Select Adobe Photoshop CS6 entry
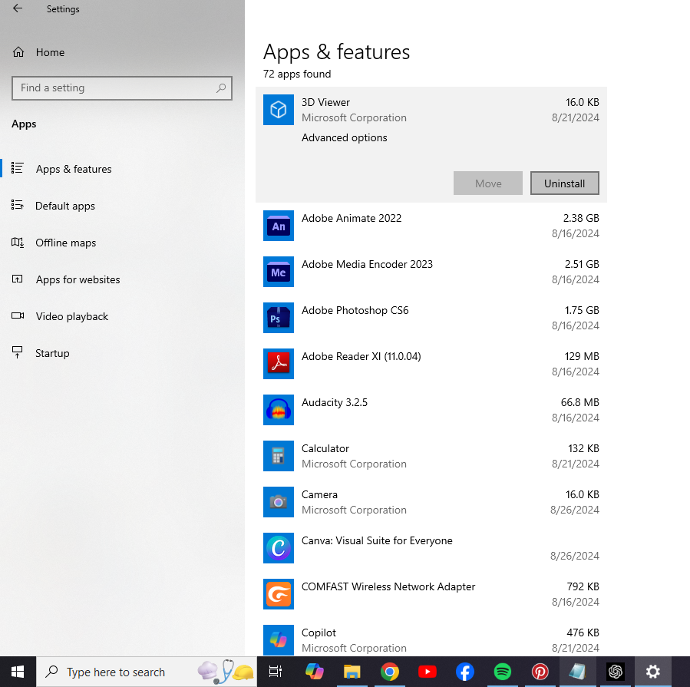The width and height of the screenshot is (690, 687). [431, 318]
